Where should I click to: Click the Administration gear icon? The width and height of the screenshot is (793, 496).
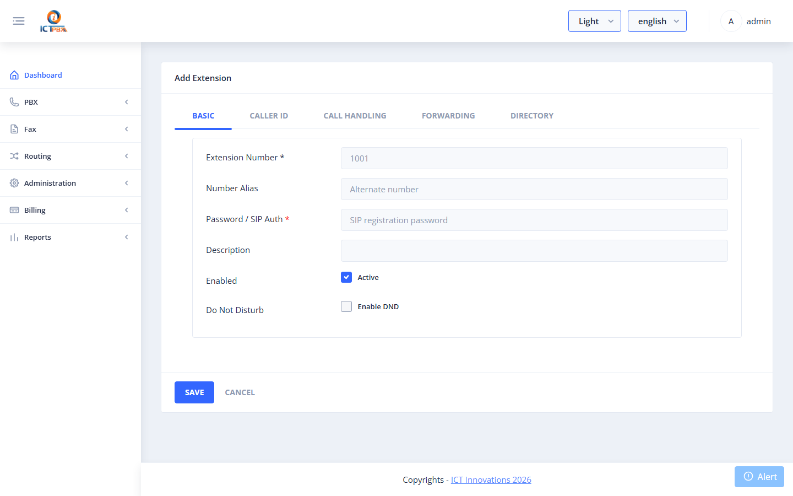[14, 183]
